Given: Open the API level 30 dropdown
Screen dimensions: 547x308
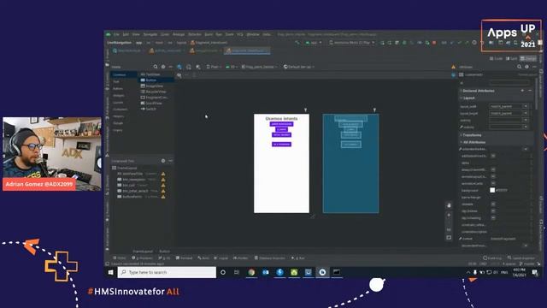Looking at the screenshot, I should pyautogui.click(x=232, y=67).
